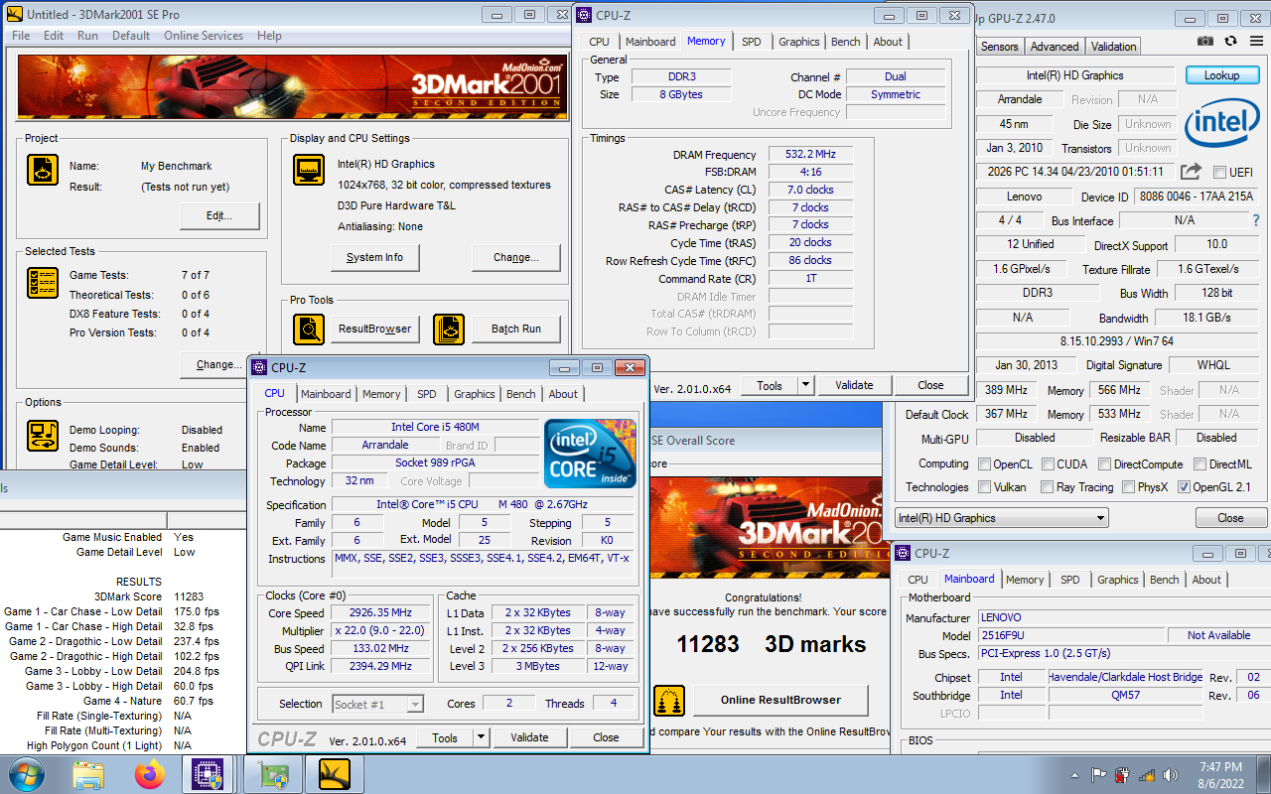
Task: Switch to 3DMark2001 on the taskbar
Action: tap(334, 774)
